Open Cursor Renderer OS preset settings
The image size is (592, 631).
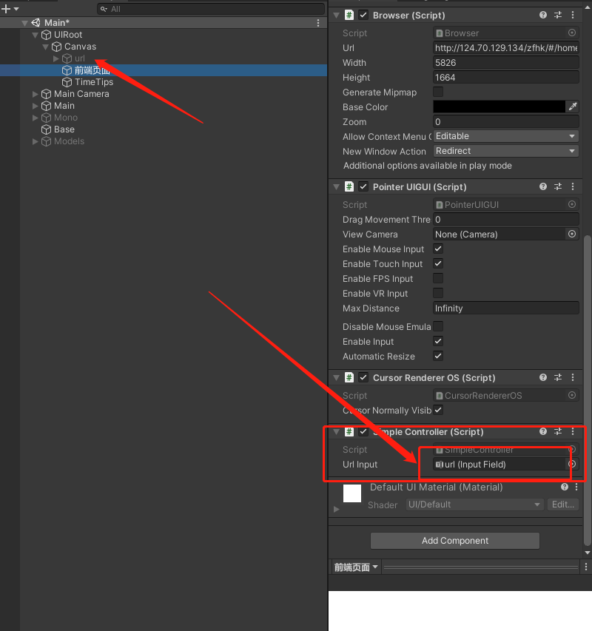click(558, 377)
